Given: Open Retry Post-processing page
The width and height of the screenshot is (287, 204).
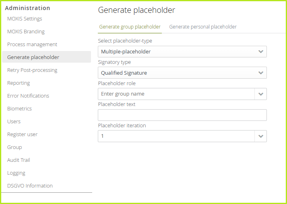Looking at the screenshot, I should point(32,70).
